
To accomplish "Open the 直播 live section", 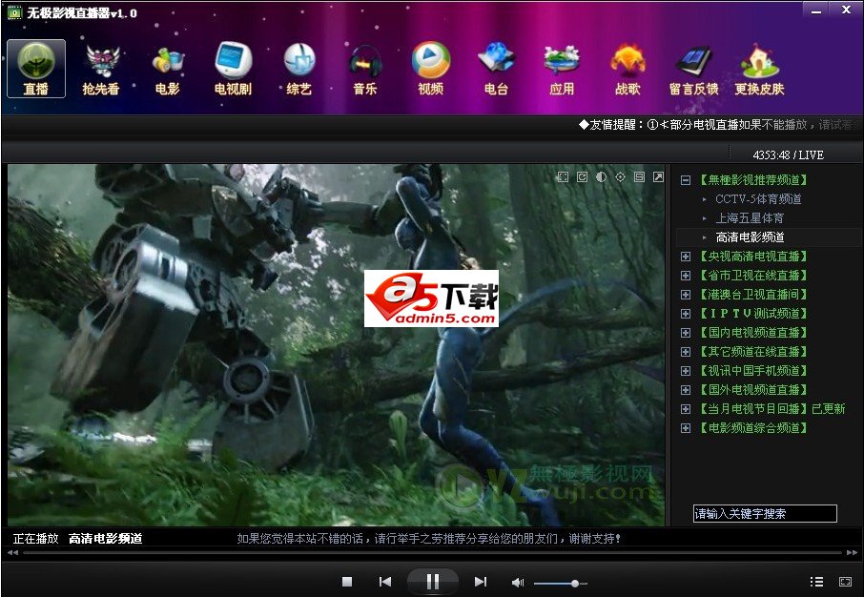I will point(36,69).
